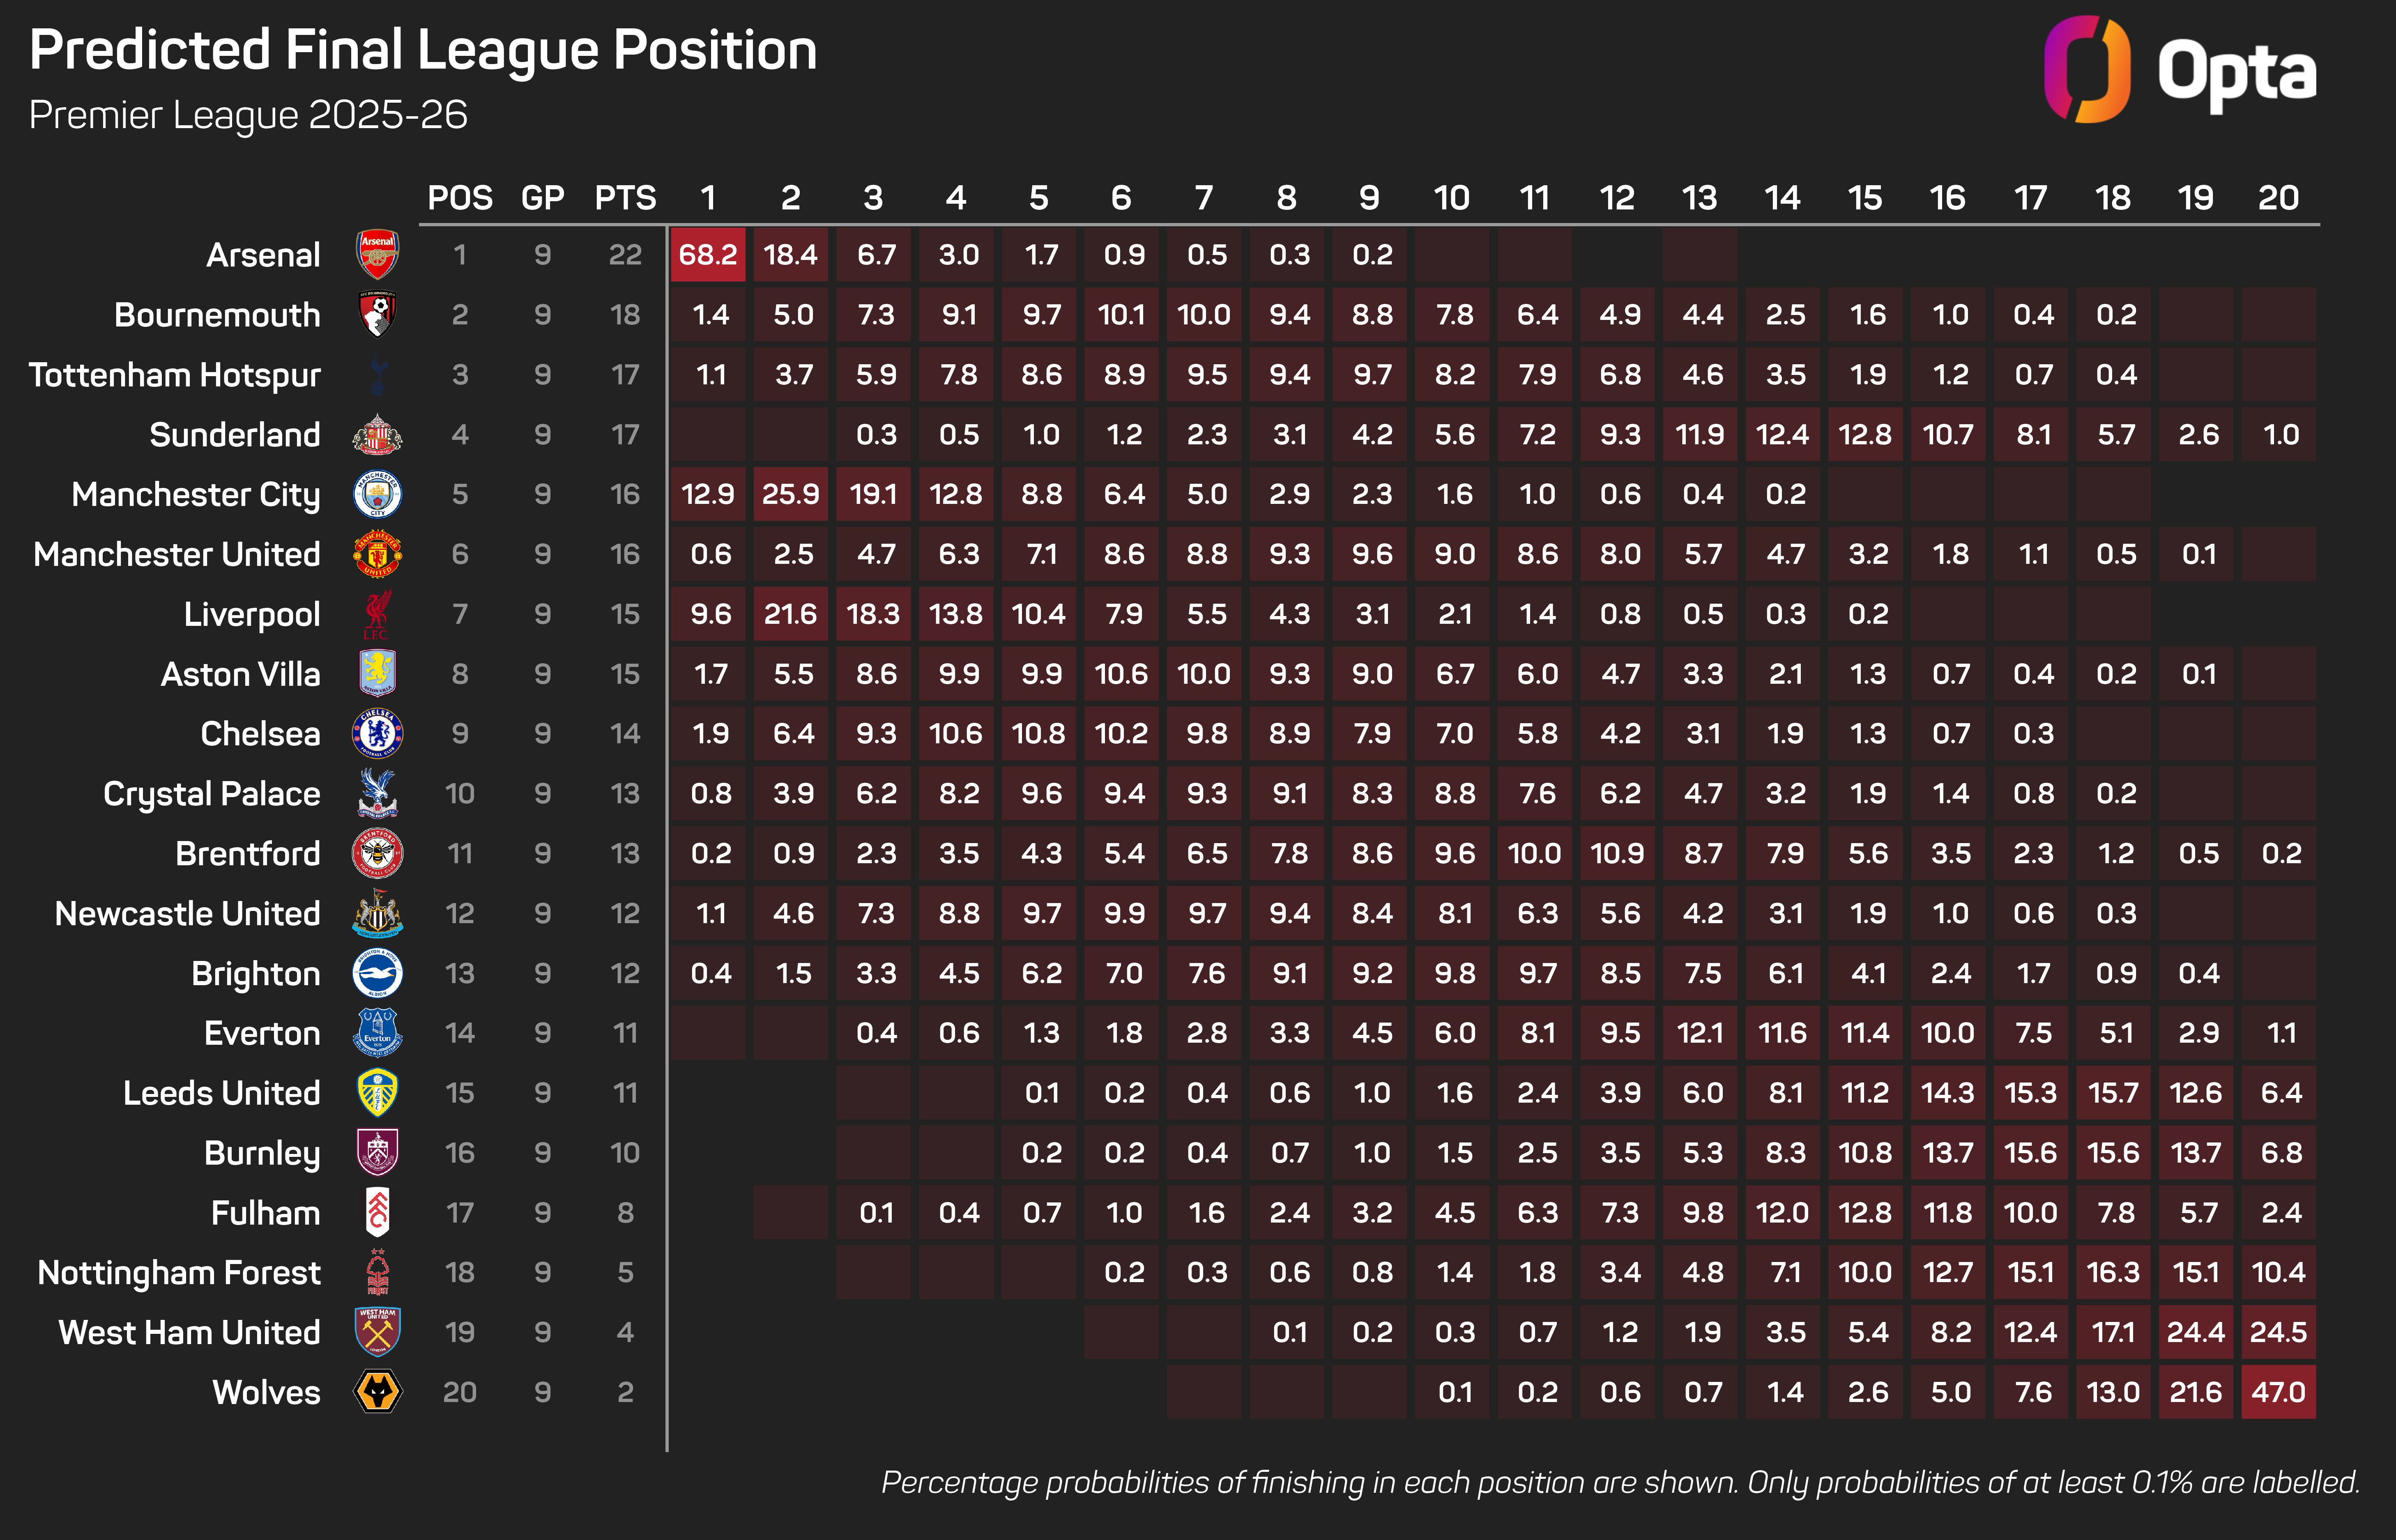Click the Leeds United badge
The height and width of the screenshot is (1540, 2396).
(378, 1093)
